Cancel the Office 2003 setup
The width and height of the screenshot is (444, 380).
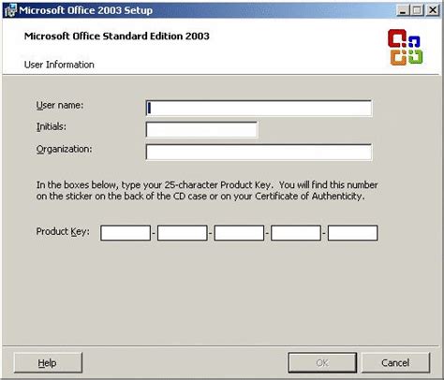395,363
